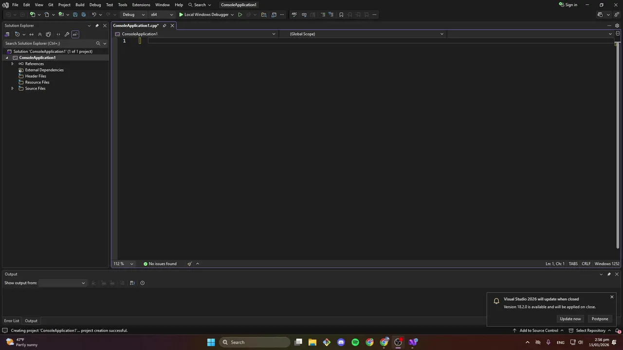The image size is (623, 350).
Task: Click Sync with Active Document arrows icon
Action: click(32, 35)
